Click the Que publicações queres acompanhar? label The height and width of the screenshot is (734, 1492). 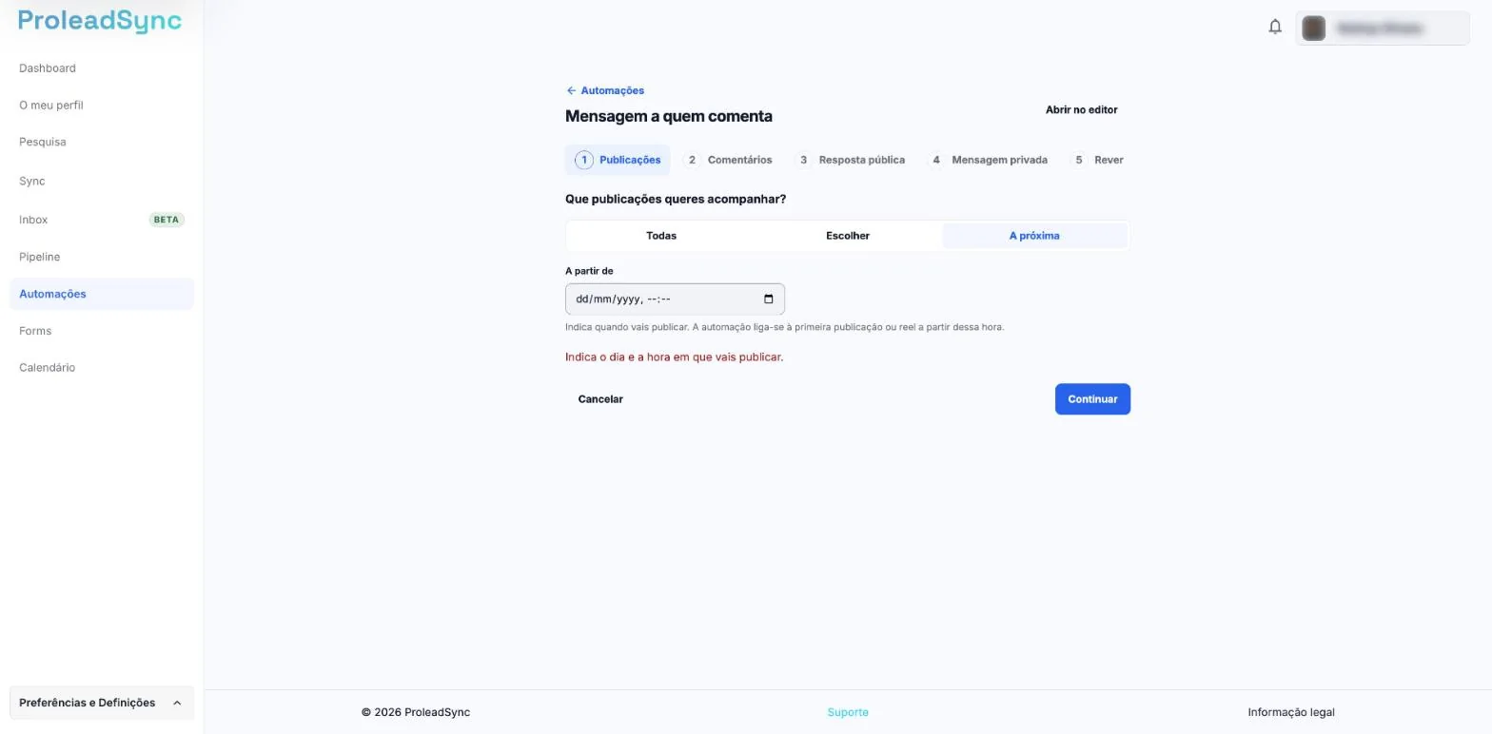(676, 200)
